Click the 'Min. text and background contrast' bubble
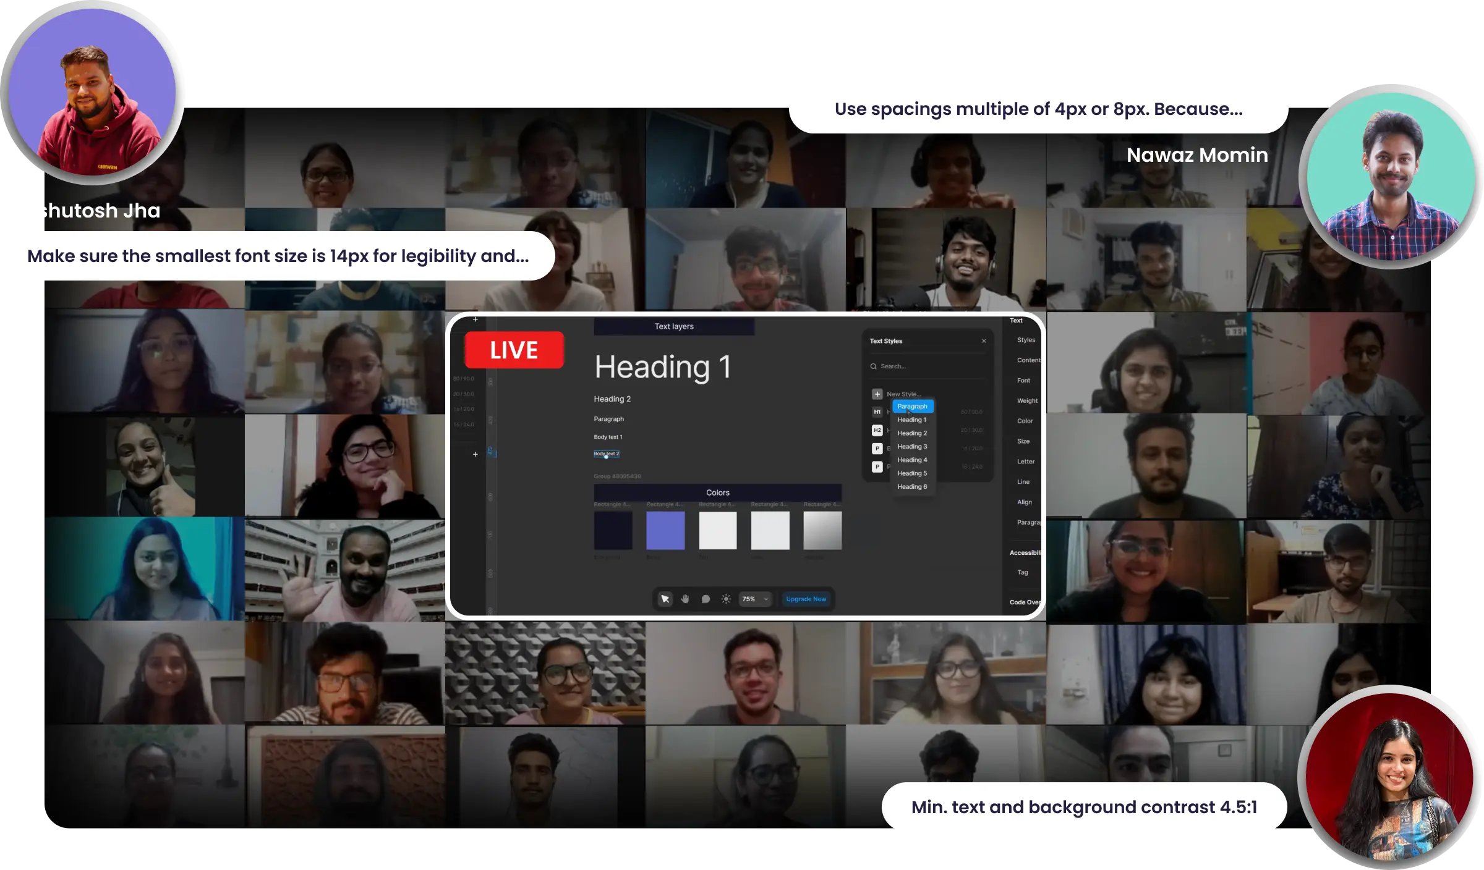1484x870 pixels. [x=1085, y=807]
